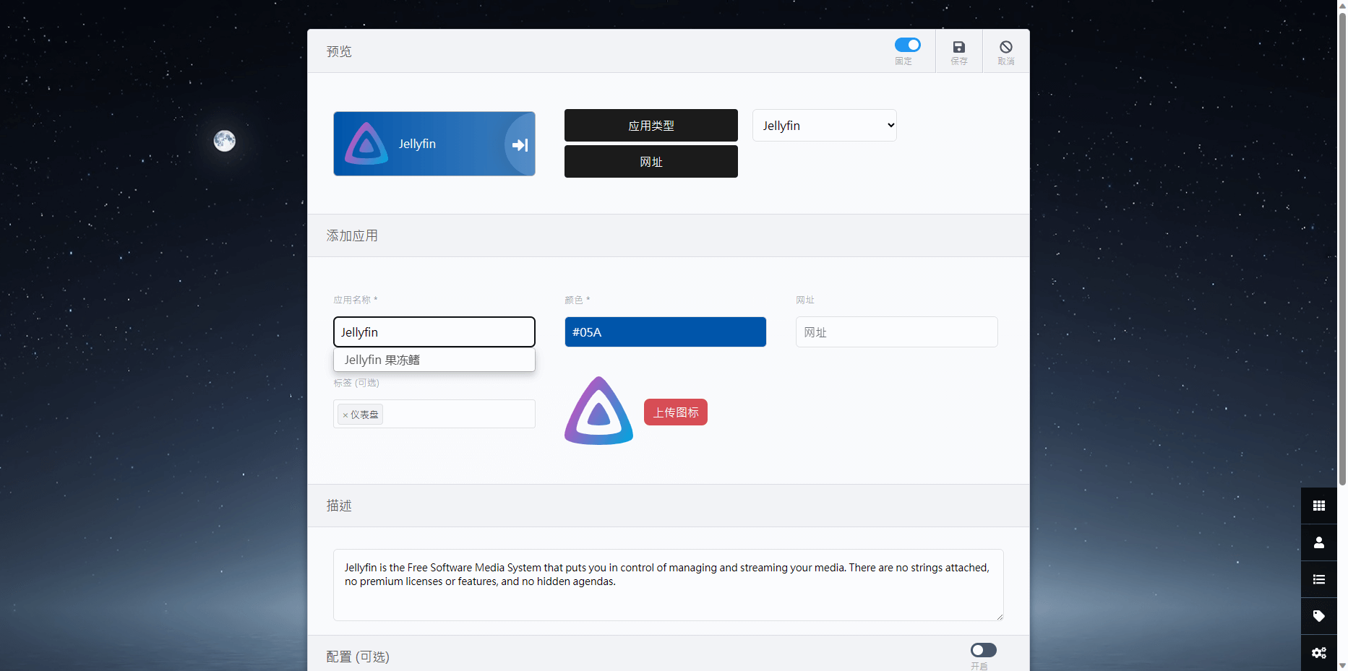Screen dimensions: 1348x671
Task: Switch to the 网址 black tab
Action: (651, 161)
